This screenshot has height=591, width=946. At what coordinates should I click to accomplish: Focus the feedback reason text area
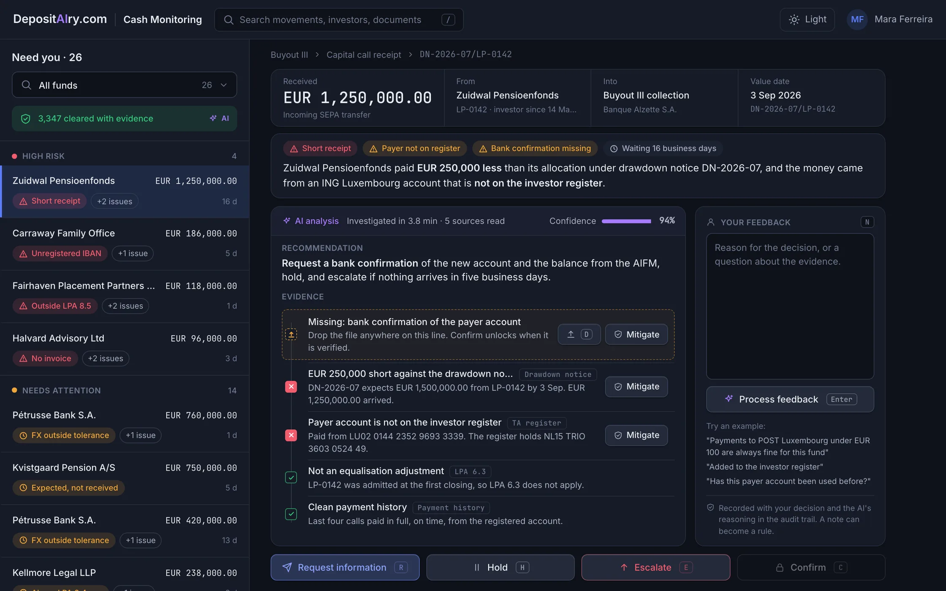click(790, 306)
